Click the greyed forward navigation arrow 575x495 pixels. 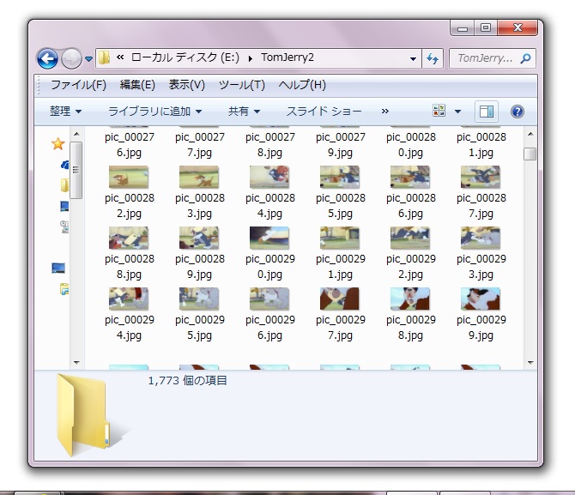[71, 58]
